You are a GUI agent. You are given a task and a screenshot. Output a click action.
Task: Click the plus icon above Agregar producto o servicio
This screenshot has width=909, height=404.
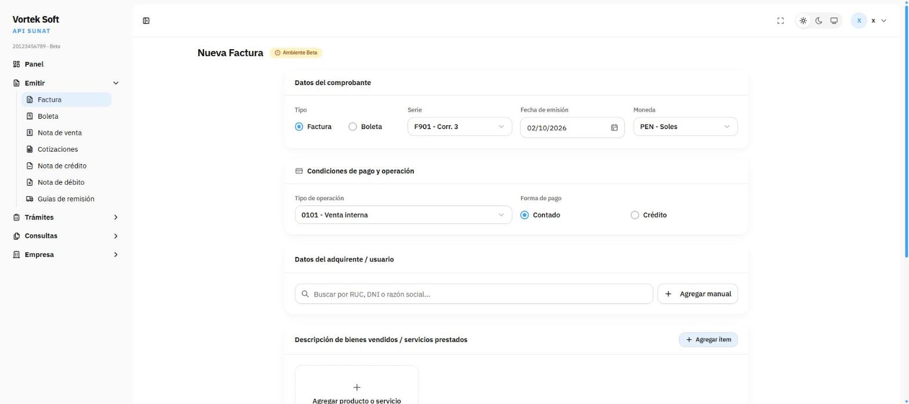[357, 387]
